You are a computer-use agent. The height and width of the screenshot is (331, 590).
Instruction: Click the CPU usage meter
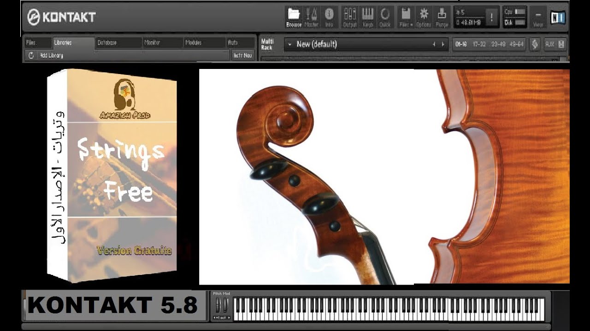tap(515, 11)
